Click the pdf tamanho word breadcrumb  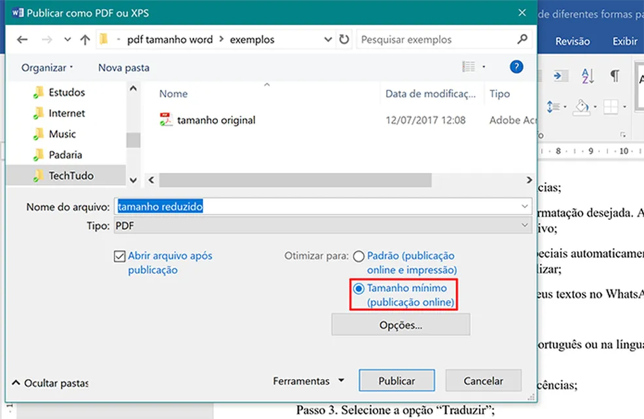pos(170,39)
